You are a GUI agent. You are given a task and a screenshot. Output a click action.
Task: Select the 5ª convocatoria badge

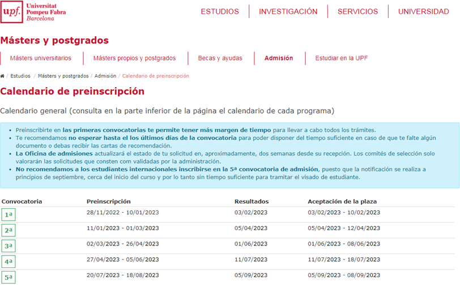(x=8, y=278)
